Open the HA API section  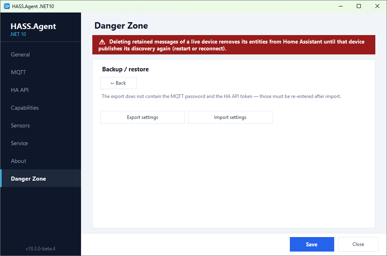[41, 90]
